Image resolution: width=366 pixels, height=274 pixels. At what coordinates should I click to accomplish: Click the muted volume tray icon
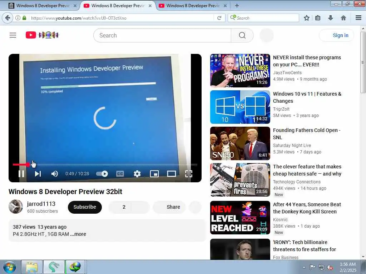click(330, 268)
